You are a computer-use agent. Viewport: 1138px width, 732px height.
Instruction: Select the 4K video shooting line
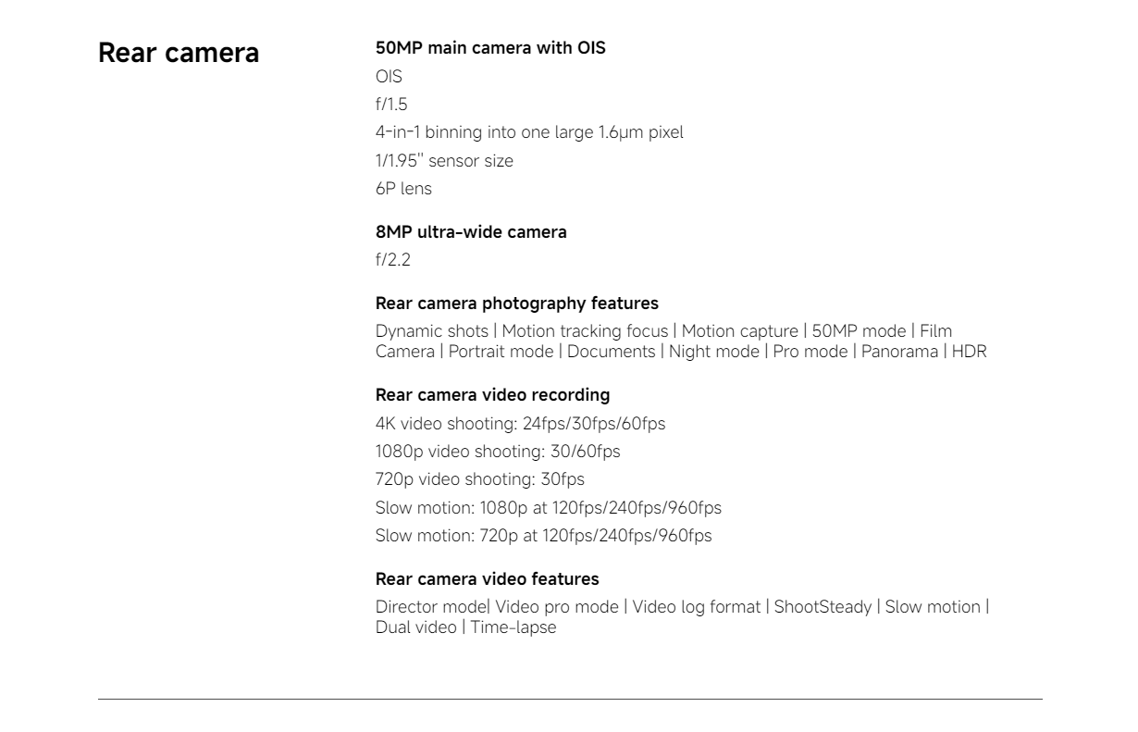tap(520, 424)
